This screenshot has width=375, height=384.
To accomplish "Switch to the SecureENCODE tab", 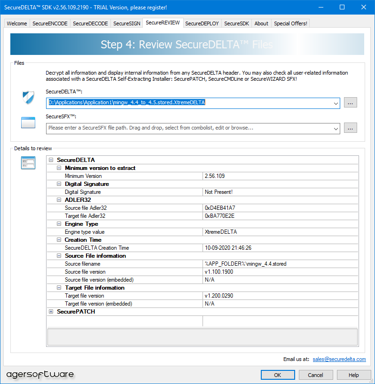I will point(50,23).
